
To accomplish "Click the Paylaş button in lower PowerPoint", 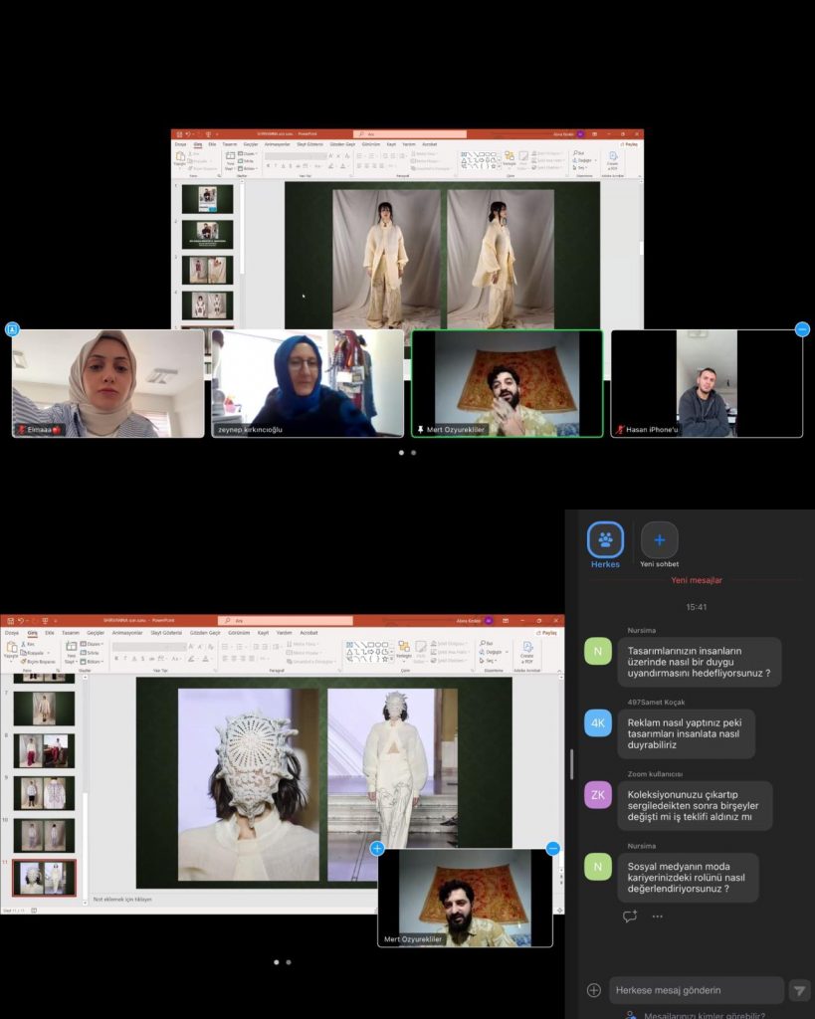I will click(x=548, y=632).
